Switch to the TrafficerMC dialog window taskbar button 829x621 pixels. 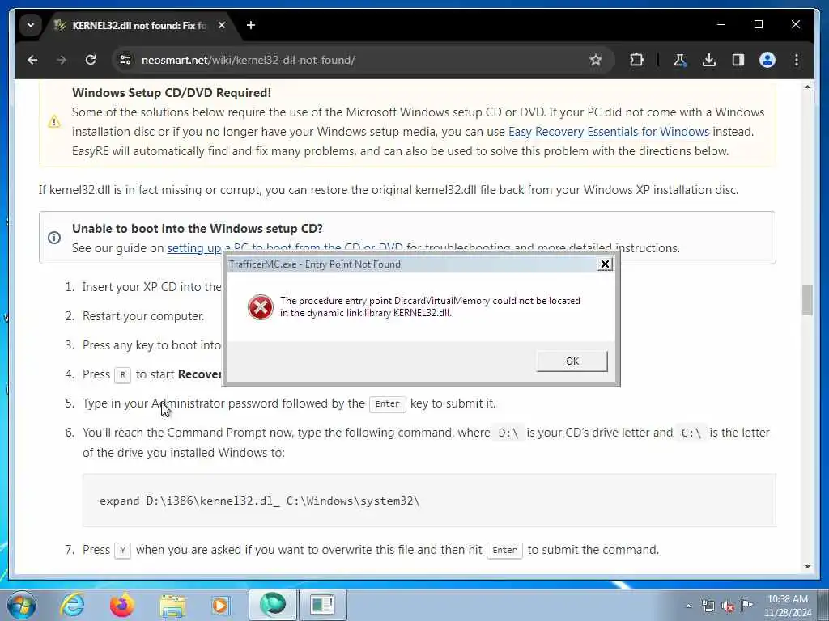(x=322, y=605)
